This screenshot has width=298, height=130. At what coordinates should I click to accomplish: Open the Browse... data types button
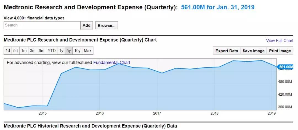[107, 26]
